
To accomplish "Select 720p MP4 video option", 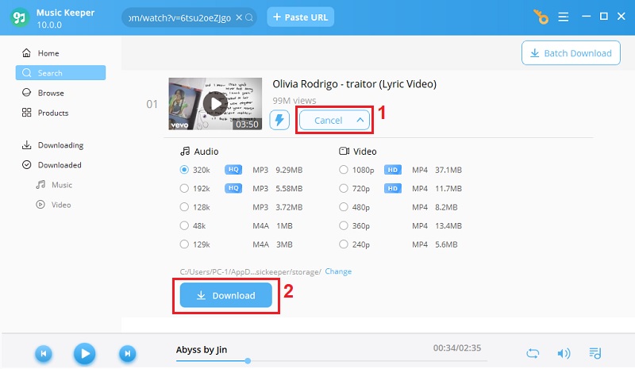I will tap(344, 188).
